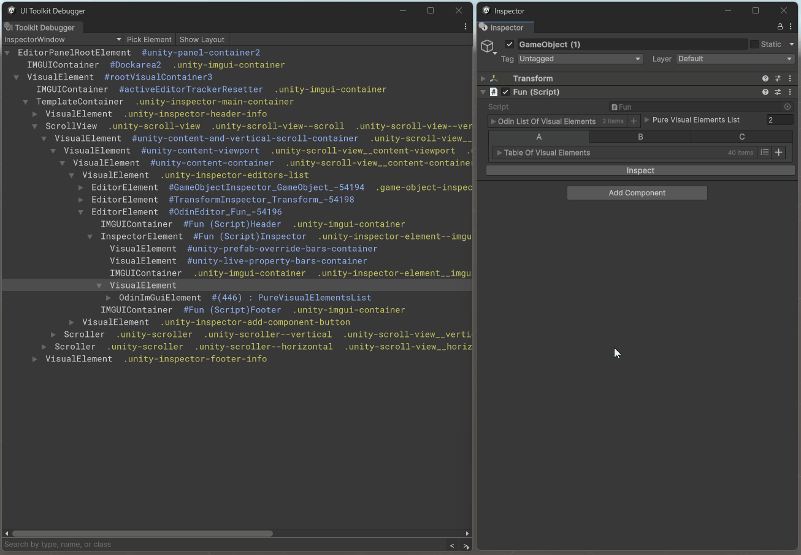801x555 pixels.
Task: Open the Inspector tab's three-dot menu
Action: (x=790, y=27)
